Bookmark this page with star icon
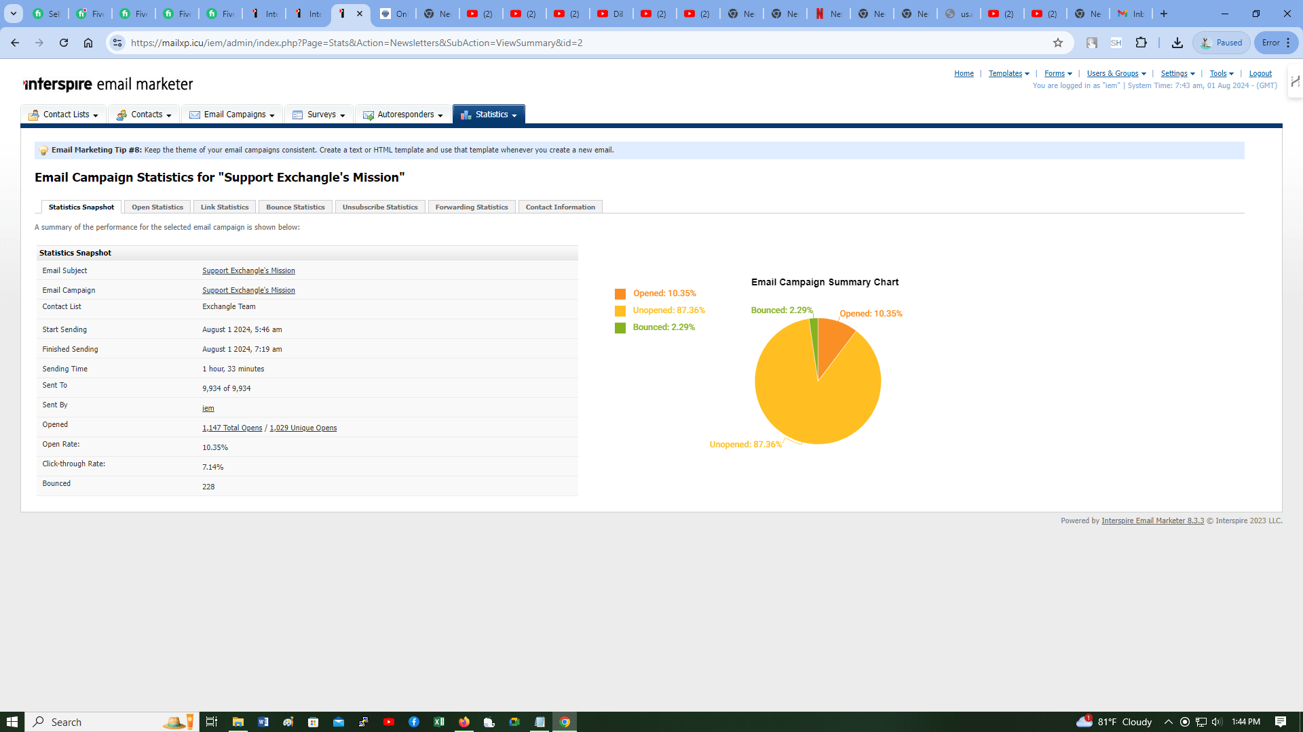The image size is (1303, 732). 1057,43
